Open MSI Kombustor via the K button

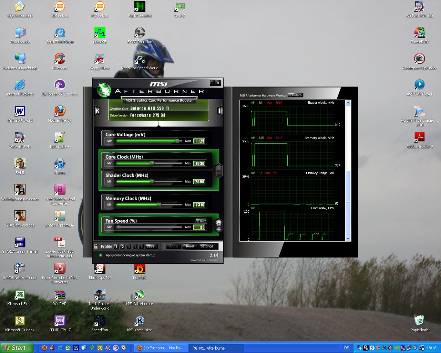(98, 111)
